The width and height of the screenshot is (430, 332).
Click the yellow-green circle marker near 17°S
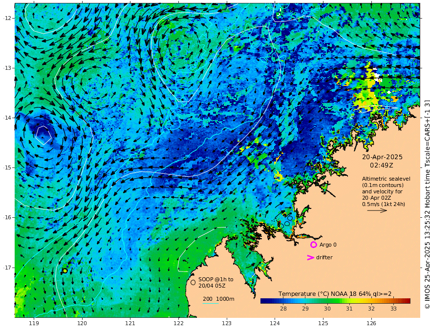(65, 270)
